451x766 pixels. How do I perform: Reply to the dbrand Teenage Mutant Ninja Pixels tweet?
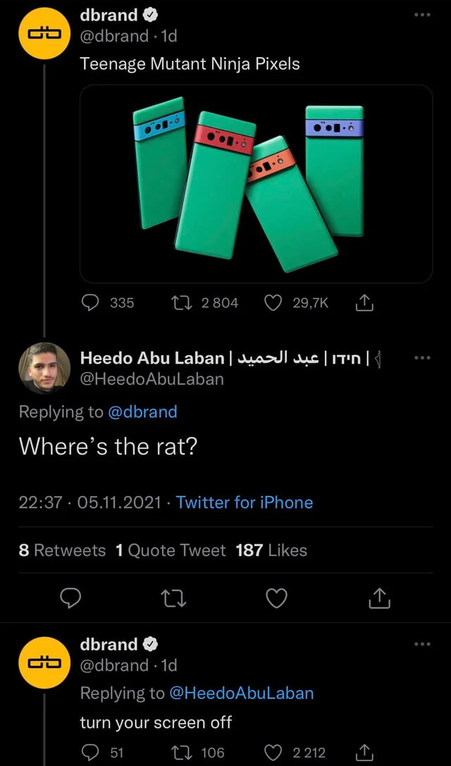[x=89, y=303]
